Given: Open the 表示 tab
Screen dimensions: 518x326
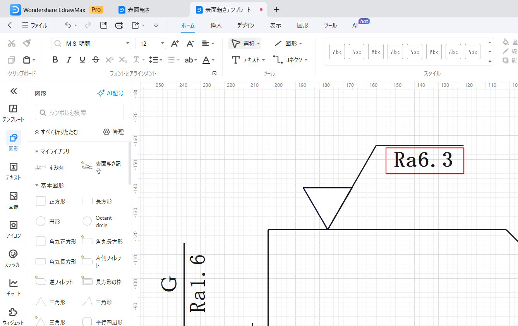Looking at the screenshot, I should [276, 26].
